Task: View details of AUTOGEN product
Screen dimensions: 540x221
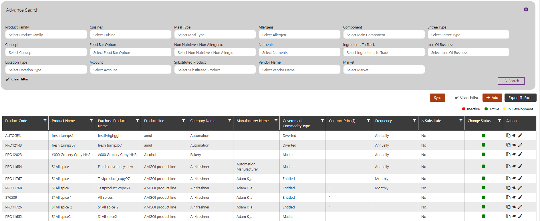Action: click(x=514, y=135)
